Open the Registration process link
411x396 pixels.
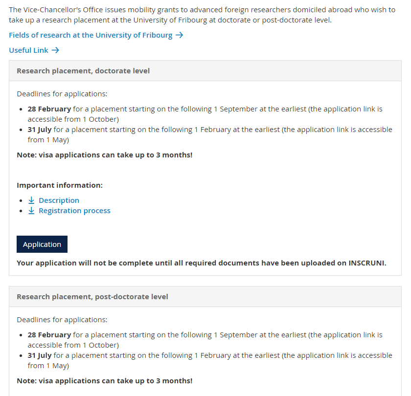pyautogui.click(x=74, y=211)
